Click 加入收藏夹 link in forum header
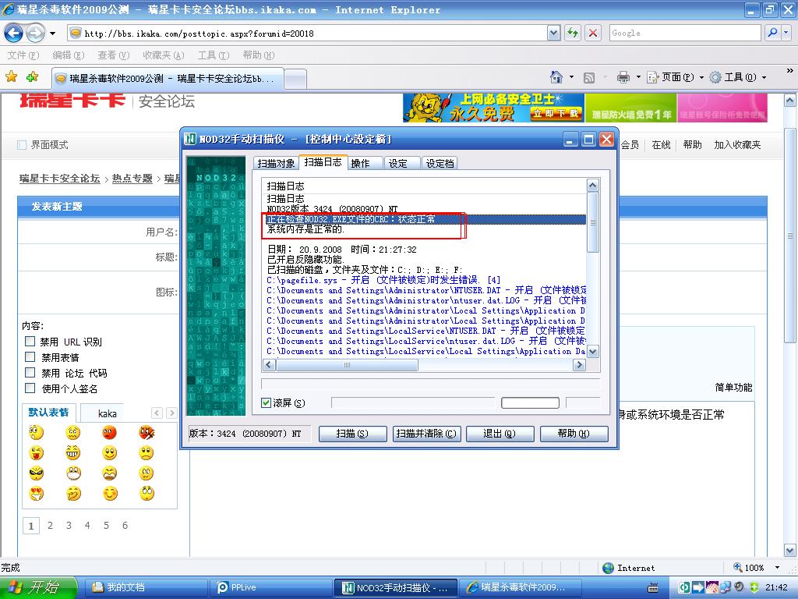 (x=737, y=145)
